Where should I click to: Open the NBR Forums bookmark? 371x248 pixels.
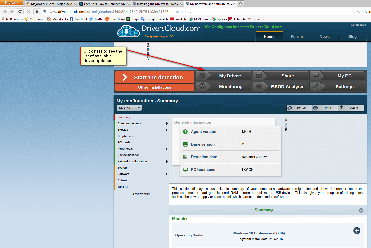[x=12, y=19]
